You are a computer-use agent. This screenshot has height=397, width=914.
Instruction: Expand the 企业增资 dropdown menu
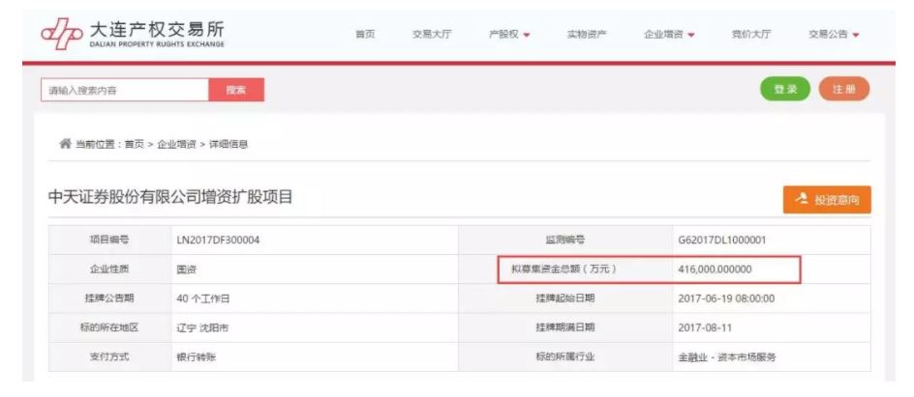669,35
